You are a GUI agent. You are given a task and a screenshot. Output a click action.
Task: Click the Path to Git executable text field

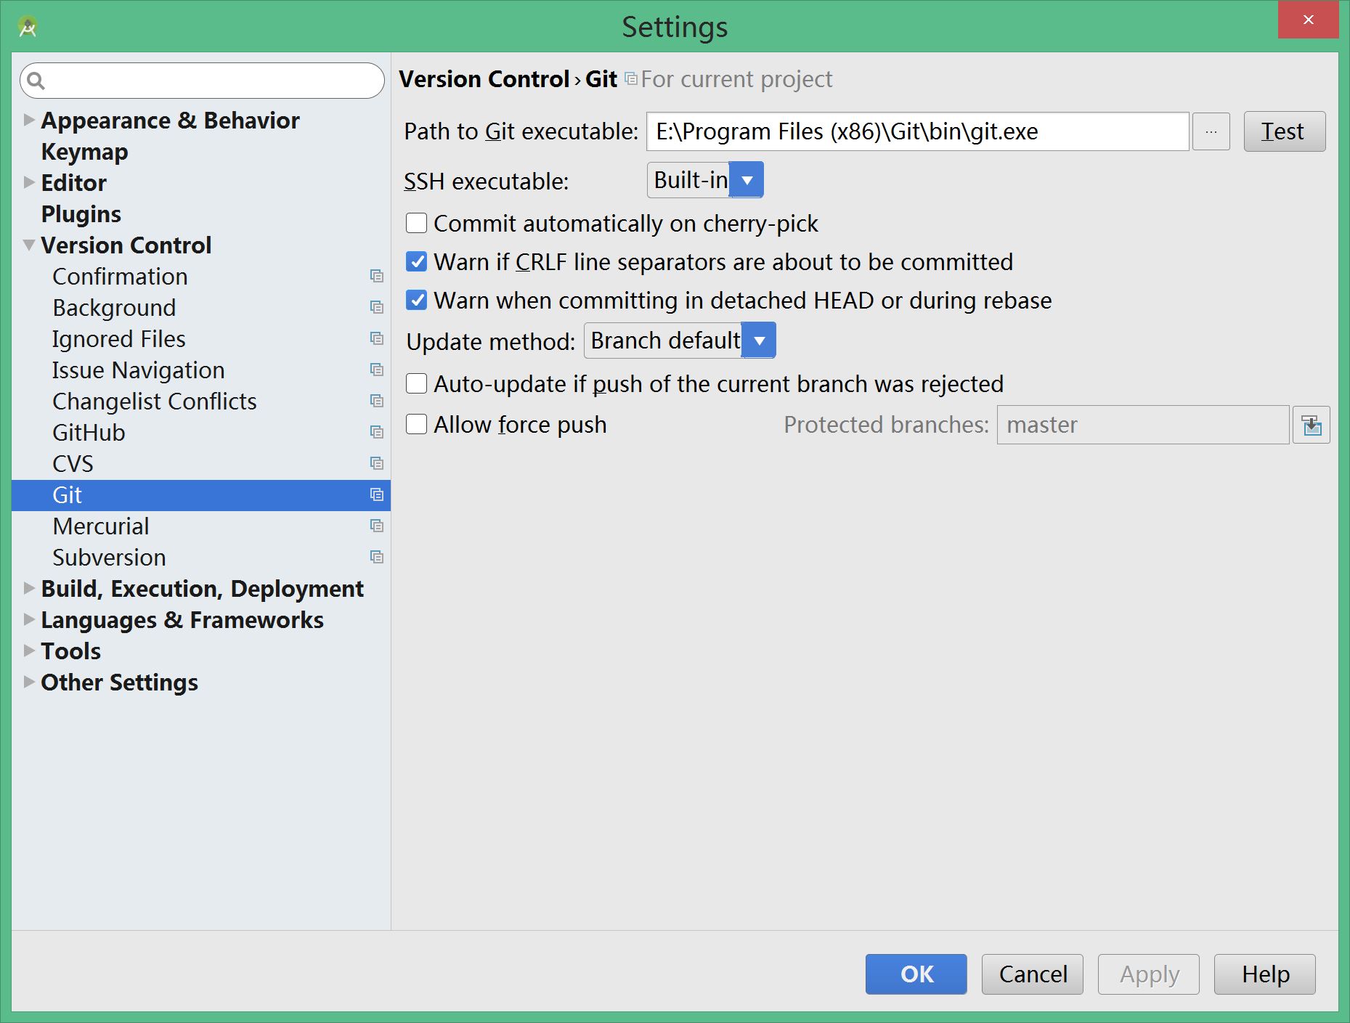pyautogui.click(x=916, y=131)
